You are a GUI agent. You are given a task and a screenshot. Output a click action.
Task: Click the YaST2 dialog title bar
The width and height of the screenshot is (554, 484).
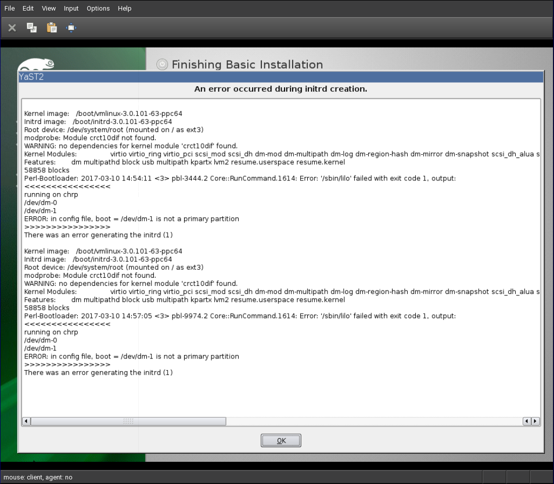coord(281,77)
